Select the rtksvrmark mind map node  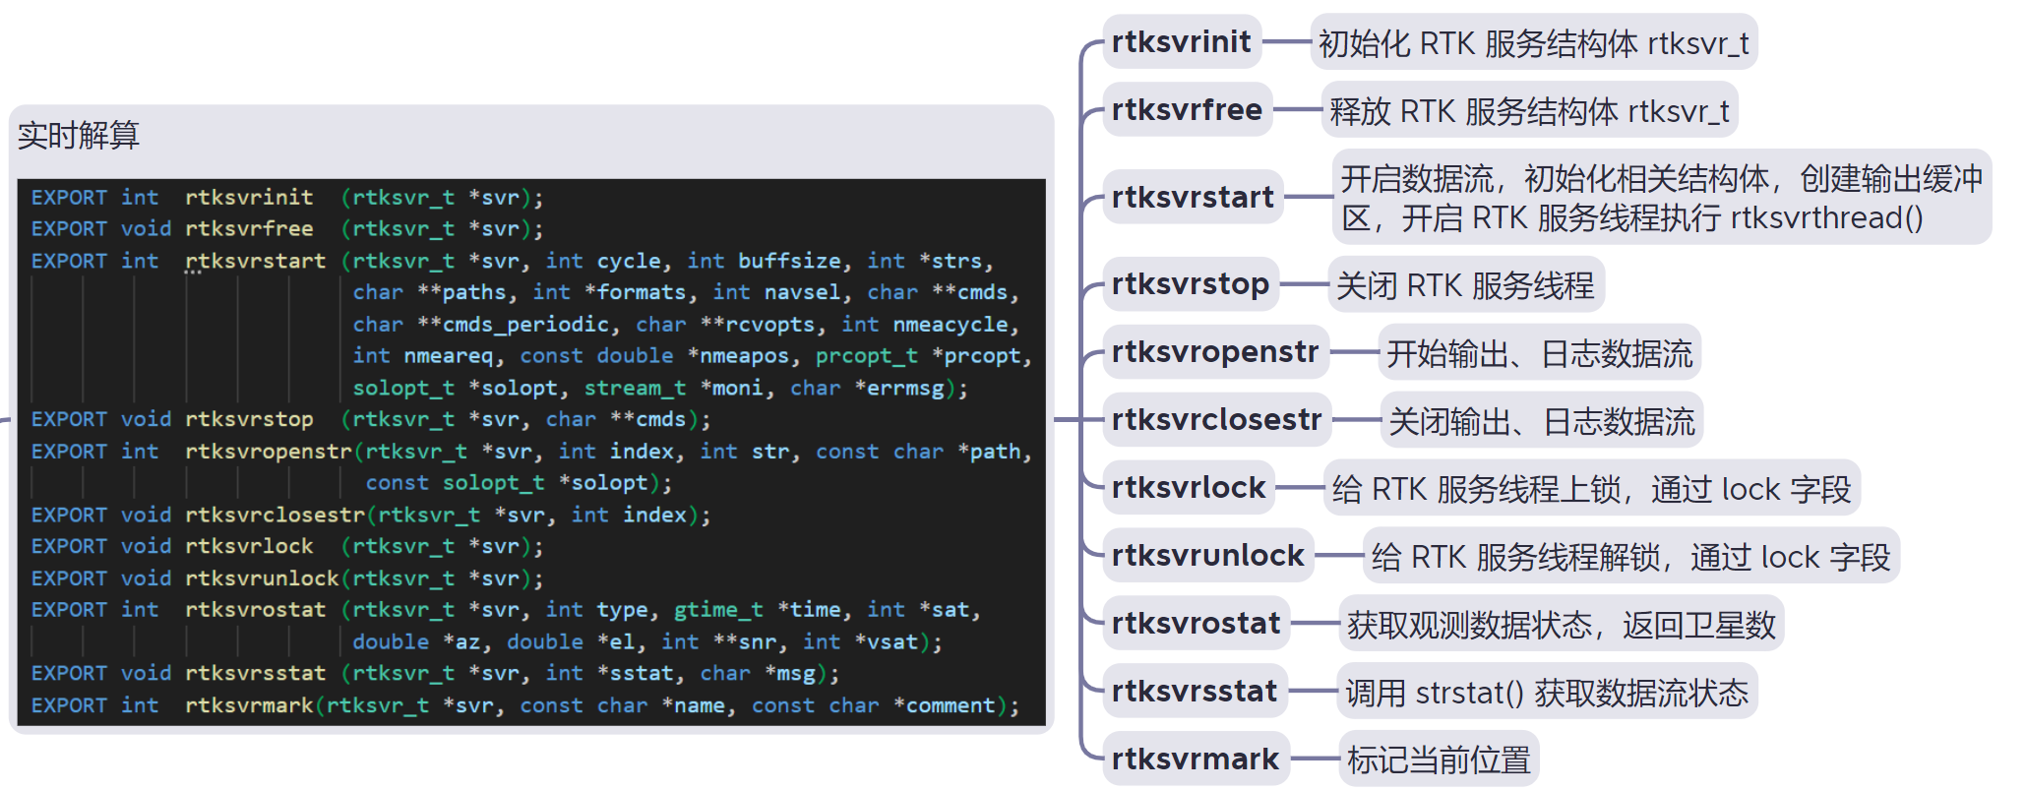pos(1196,759)
